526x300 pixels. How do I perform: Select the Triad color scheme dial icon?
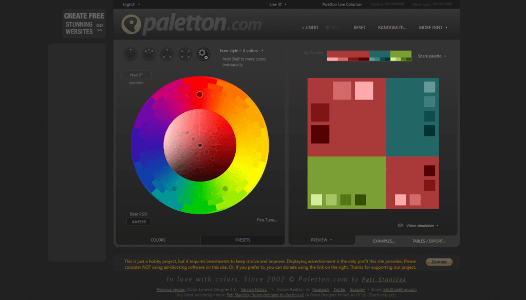pos(167,54)
